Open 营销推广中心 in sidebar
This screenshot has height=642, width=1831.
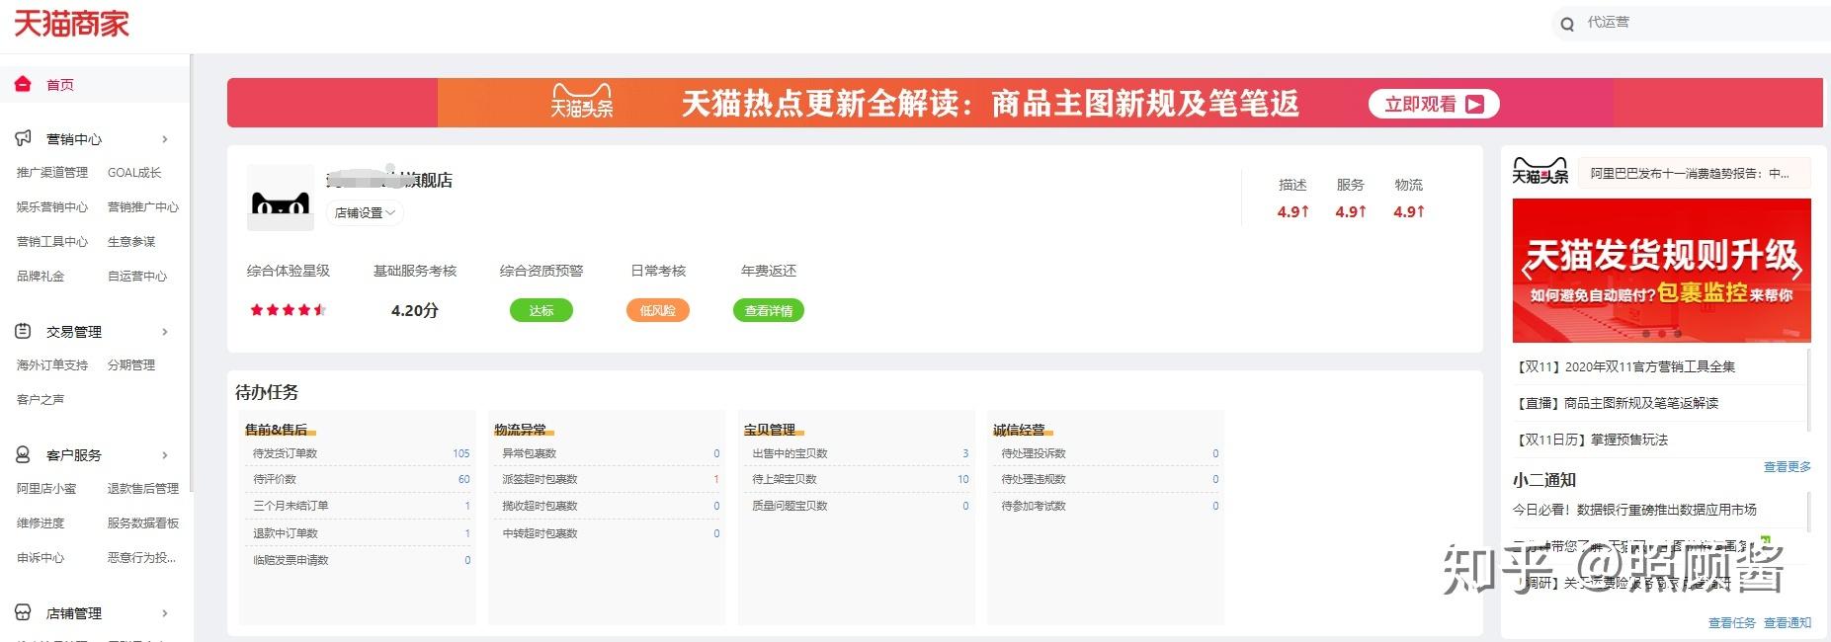(x=143, y=207)
